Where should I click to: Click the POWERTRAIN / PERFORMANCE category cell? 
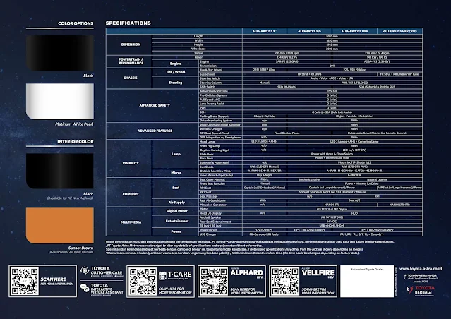(129, 61)
